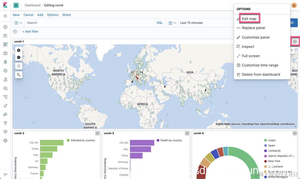This screenshot has height=179, width=300.
Task: Click + Add filter link
Action: click(30, 31)
